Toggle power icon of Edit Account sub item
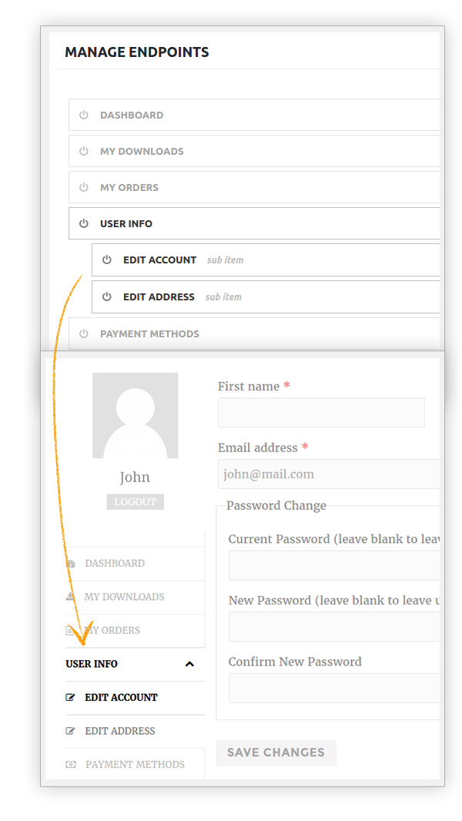This screenshot has height=821, width=462. [107, 260]
